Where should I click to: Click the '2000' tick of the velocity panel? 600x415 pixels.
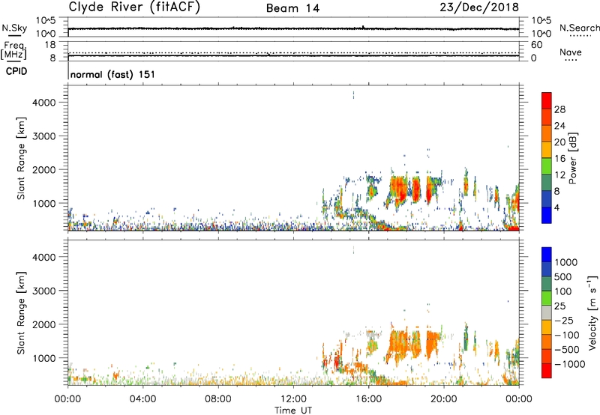pyautogui.click(x=44, y=324)
